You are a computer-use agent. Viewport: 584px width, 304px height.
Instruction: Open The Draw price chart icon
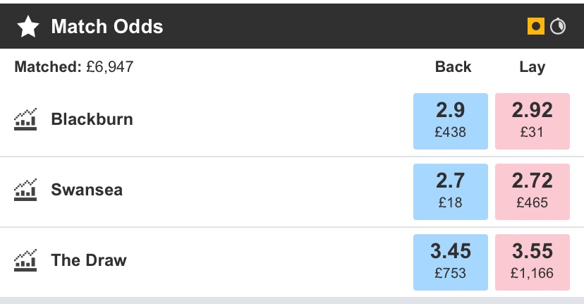[x=25, y=260]
